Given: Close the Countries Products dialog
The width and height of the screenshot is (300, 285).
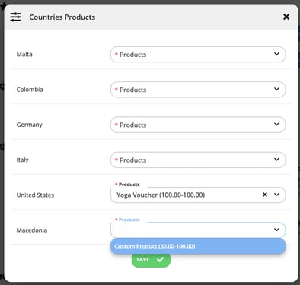Looking at the screenshot, I should (286, 17).
